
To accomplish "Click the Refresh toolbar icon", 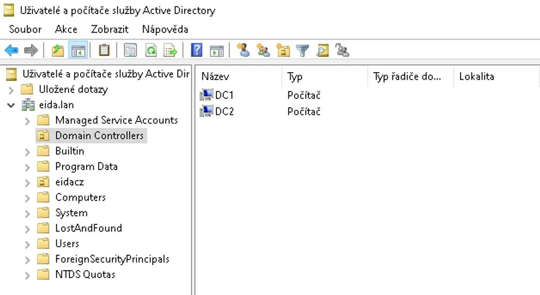I will click(151, 51).
